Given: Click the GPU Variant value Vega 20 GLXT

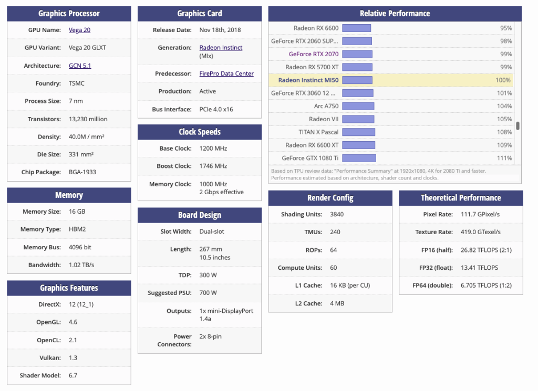Looking at the screenshot, I should pyautogui.click(x=87, y=48).
